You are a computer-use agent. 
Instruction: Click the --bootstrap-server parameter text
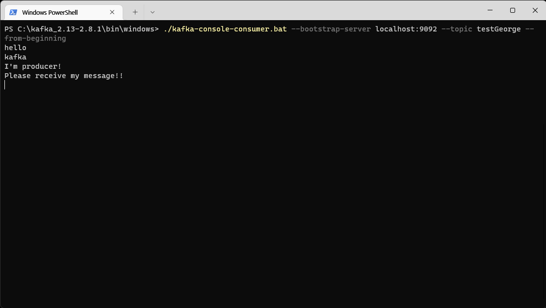pyautogui.click(x=331, y=29)
